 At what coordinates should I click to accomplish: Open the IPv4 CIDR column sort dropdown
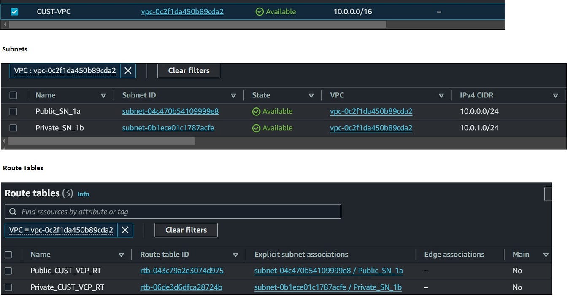point(556,95)
